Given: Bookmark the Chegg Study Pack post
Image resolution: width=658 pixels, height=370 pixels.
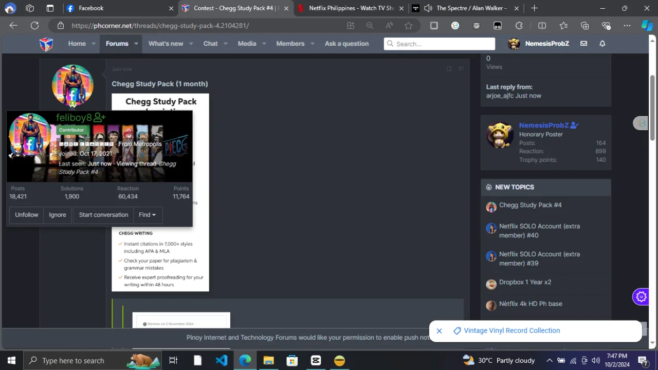Looking at the screenshot, I should pos(449,69).
